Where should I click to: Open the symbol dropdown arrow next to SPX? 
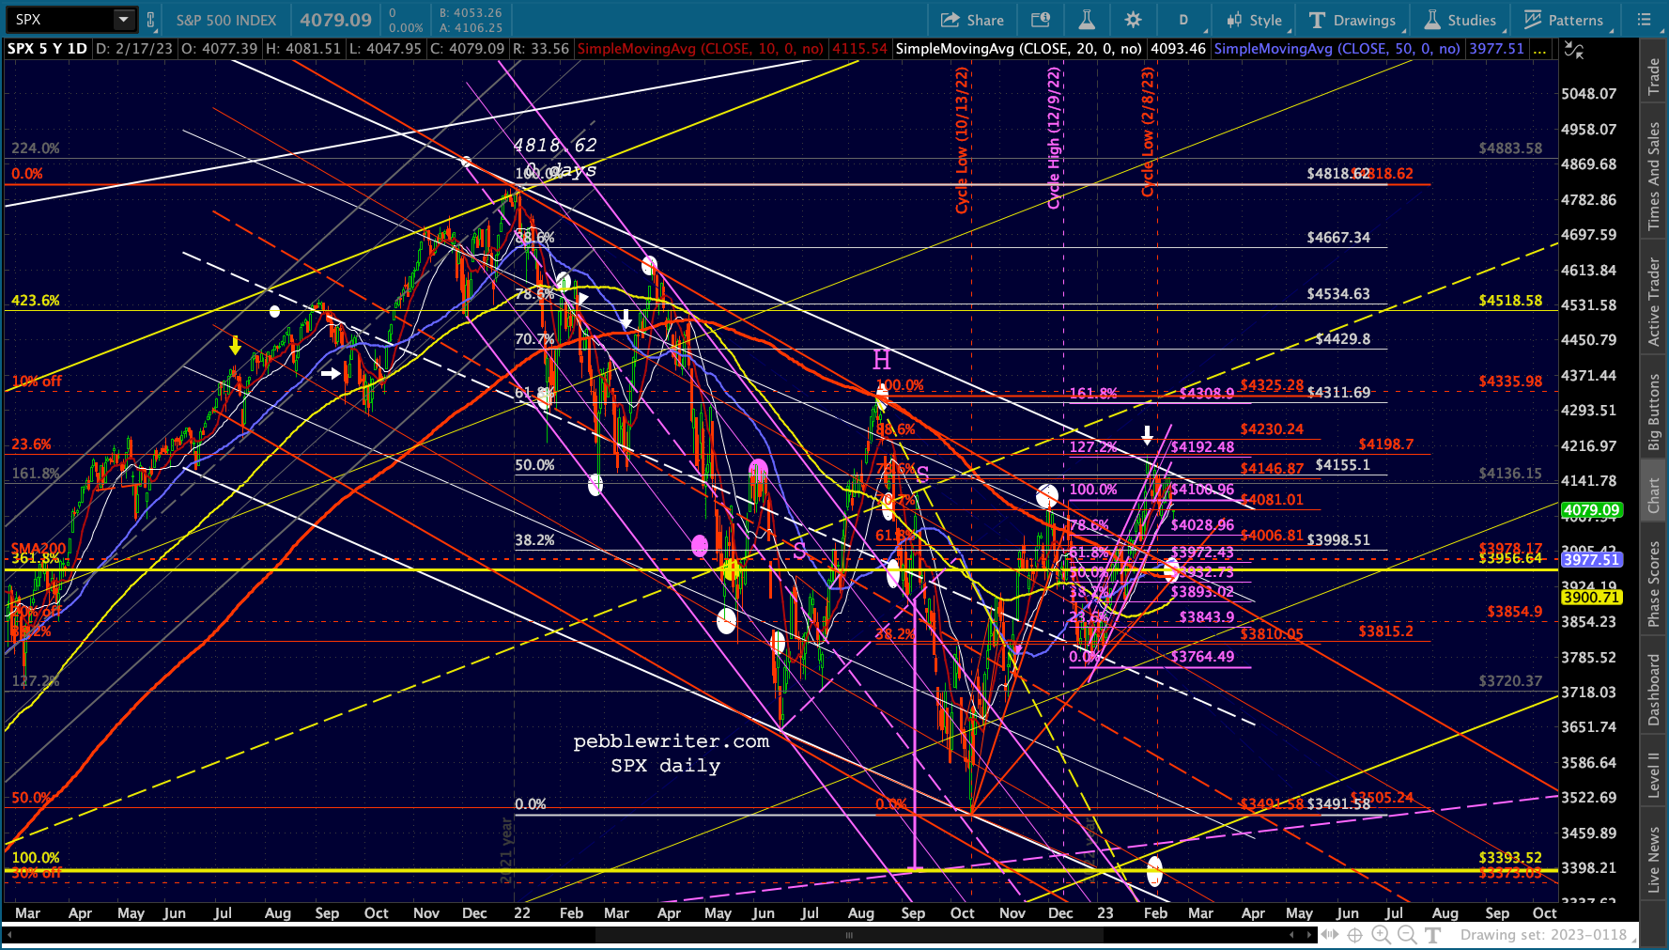pos(124,19)
